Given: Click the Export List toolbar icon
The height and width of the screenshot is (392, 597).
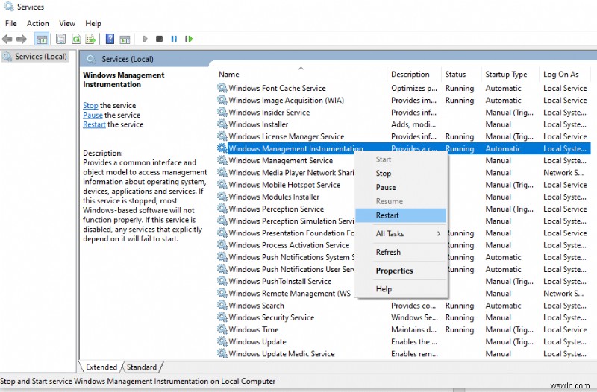Looking at the screenshot, I should [x=90, y=39].
